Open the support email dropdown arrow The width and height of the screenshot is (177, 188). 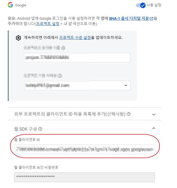[x=126, y=85]
